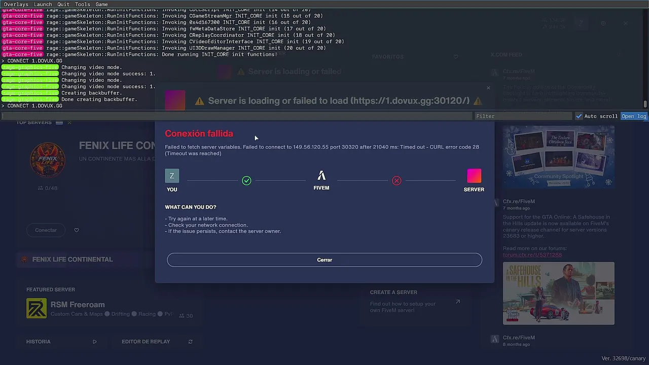The width and height of the screenshot is (649, 365).
Task: Click the red connection failed icon
Action: [396, 180]
